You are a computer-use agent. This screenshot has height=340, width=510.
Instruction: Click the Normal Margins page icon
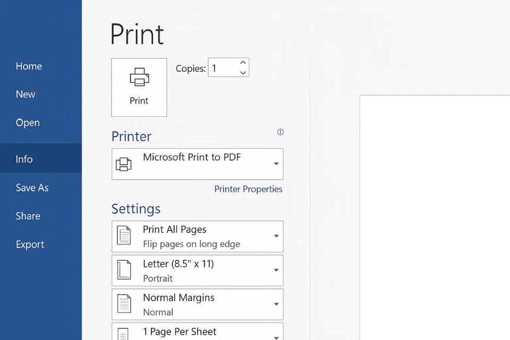(x=125, y=304)
